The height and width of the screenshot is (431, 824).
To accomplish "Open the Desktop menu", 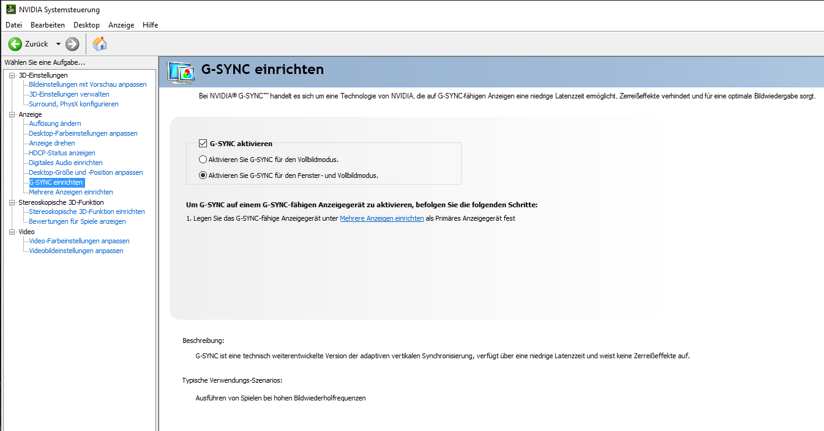I will (86, 25).
